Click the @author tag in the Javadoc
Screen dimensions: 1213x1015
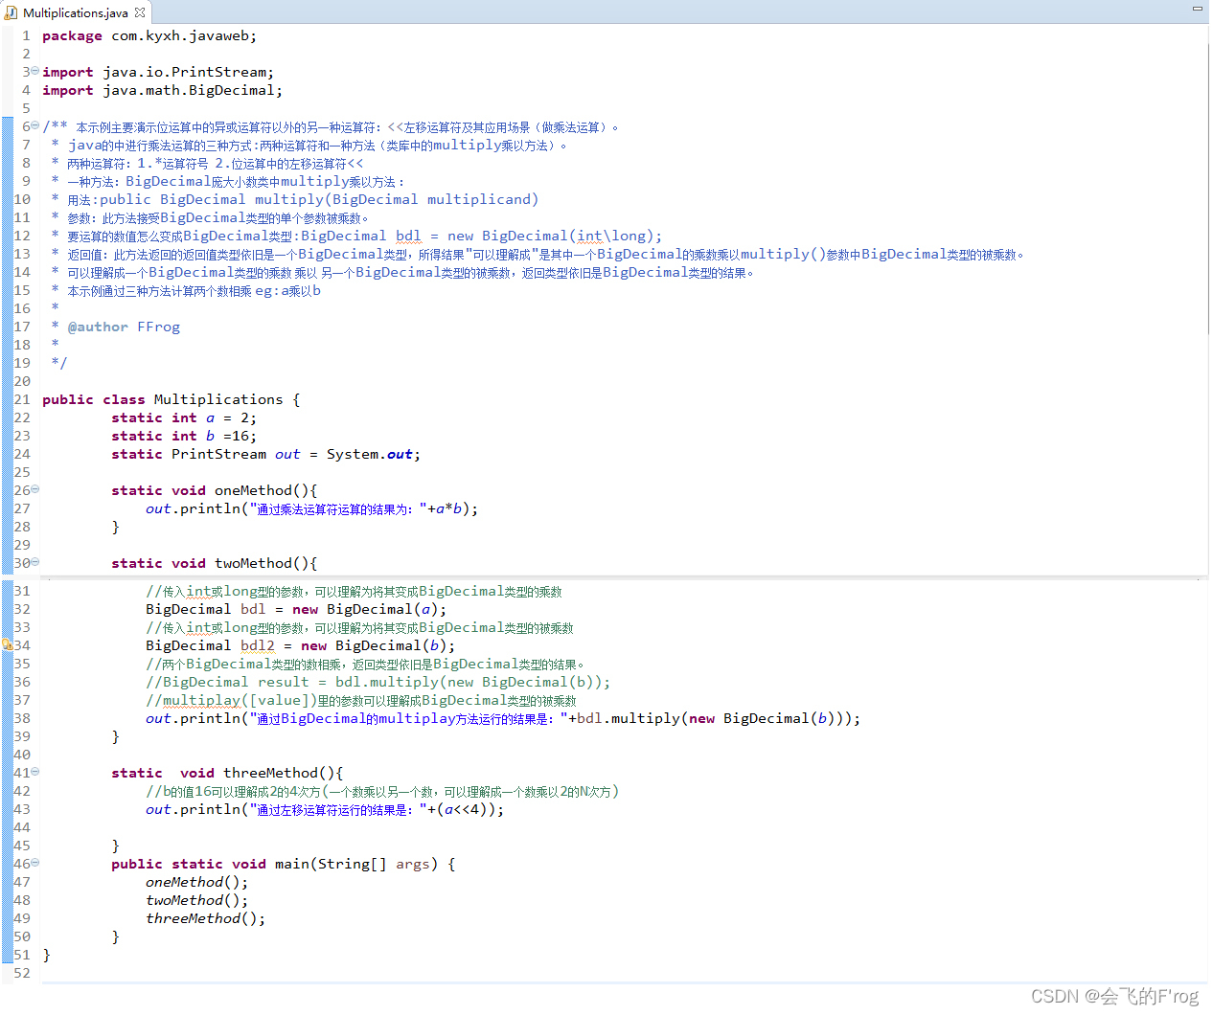click(x=98, y=327)
